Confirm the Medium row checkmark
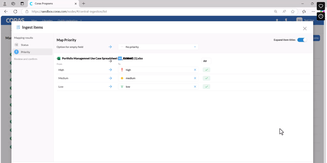Screen dimensions: 327x163 coord(206,78)
